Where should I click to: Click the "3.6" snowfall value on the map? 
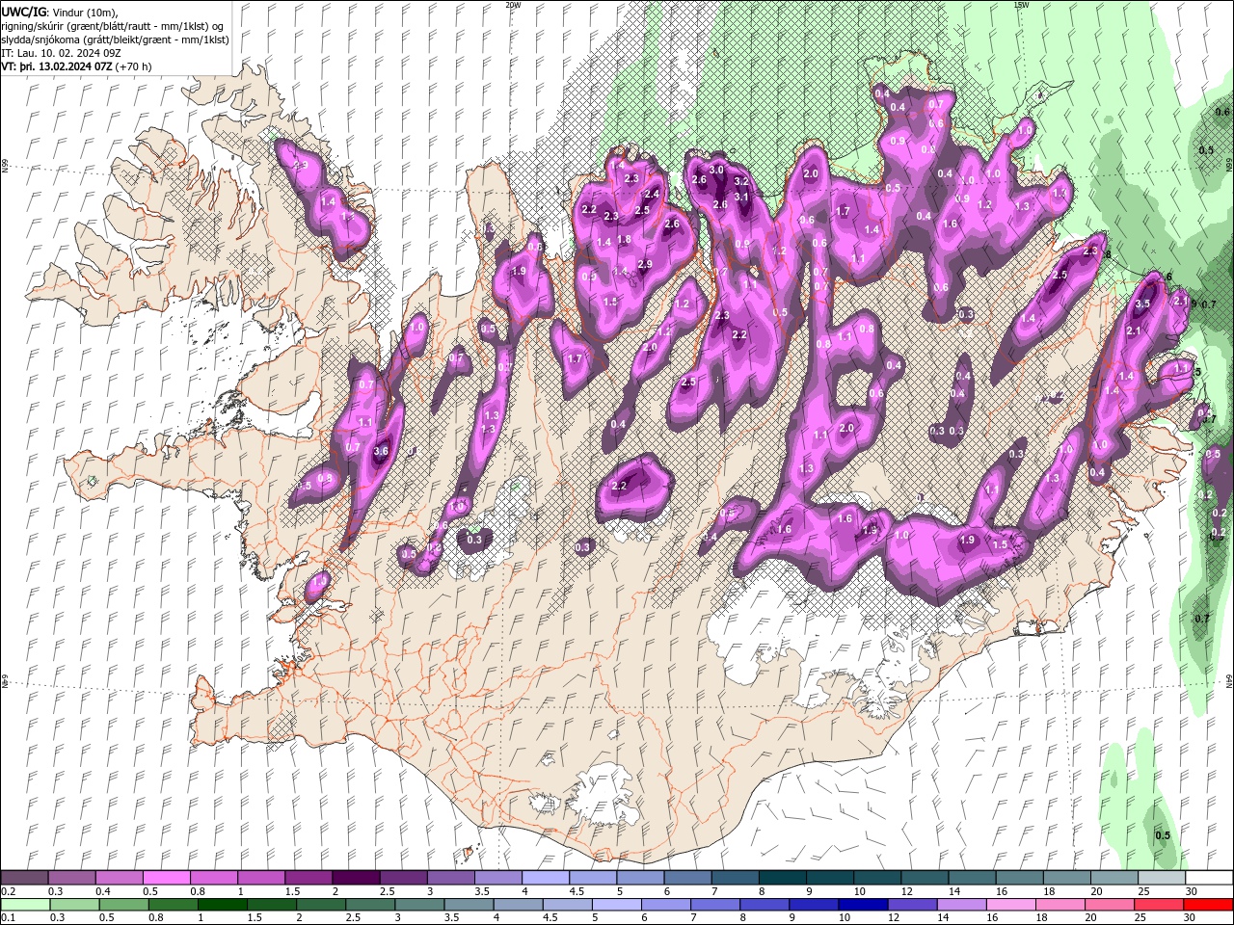click(x=381, y=451)
